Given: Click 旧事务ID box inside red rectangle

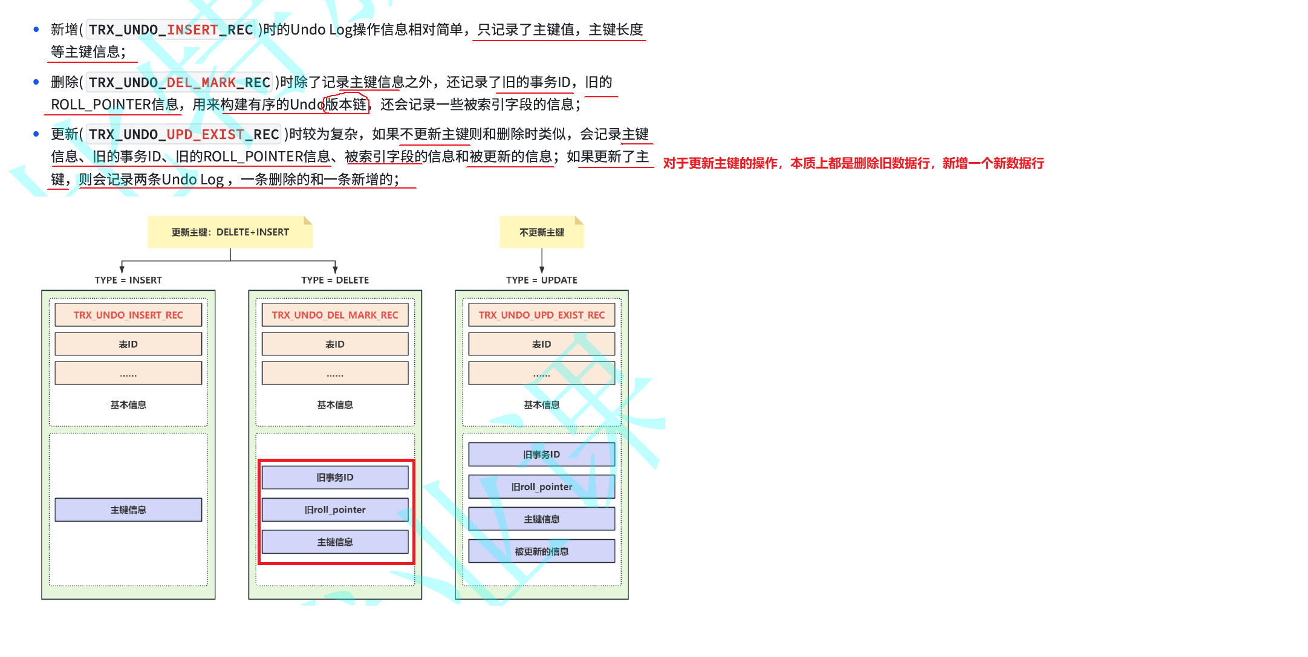Looking at the screenshot, I should [335, 477].
